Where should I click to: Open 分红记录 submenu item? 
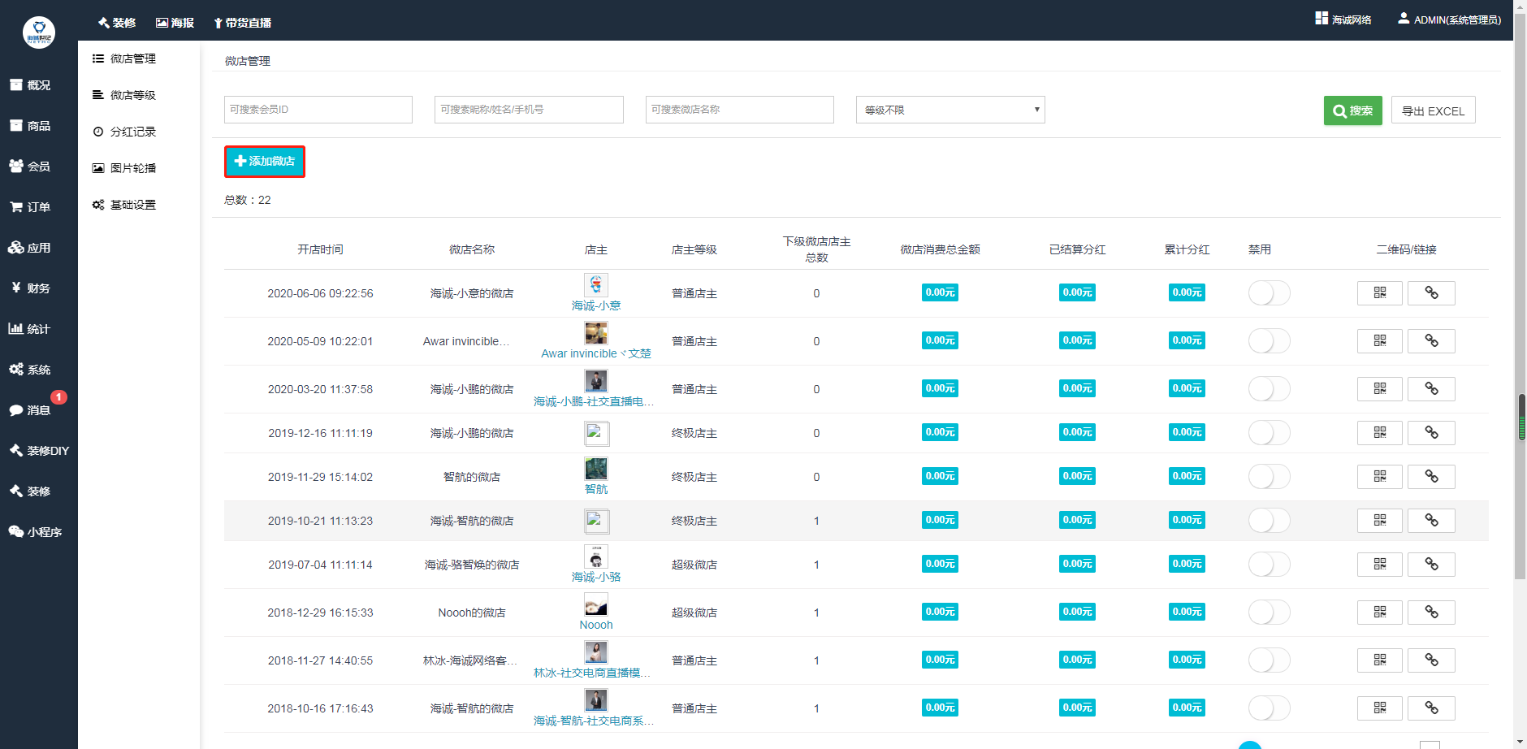point(132,132)
